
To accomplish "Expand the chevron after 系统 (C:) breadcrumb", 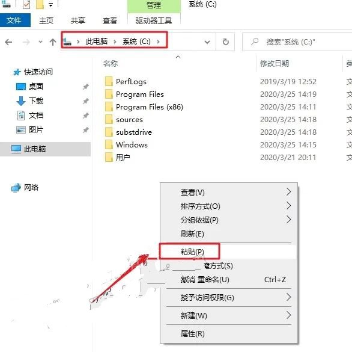I will (x=158, y=42).
